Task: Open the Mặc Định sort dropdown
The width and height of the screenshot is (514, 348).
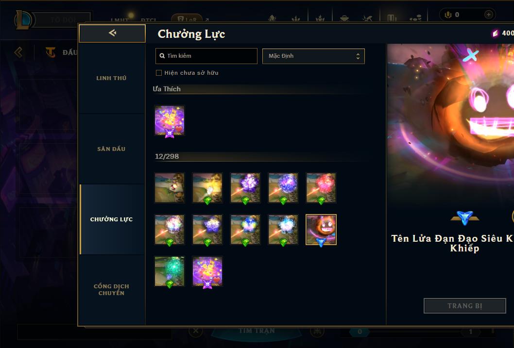Action: tap(313, 56)
